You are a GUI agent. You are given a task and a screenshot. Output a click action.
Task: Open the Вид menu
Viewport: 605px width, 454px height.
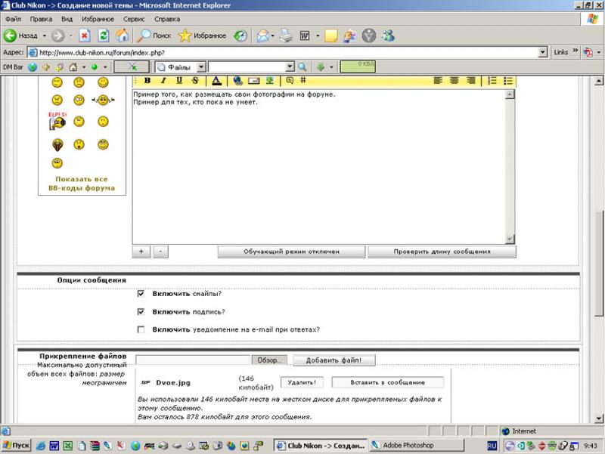(x=67, y=19)
